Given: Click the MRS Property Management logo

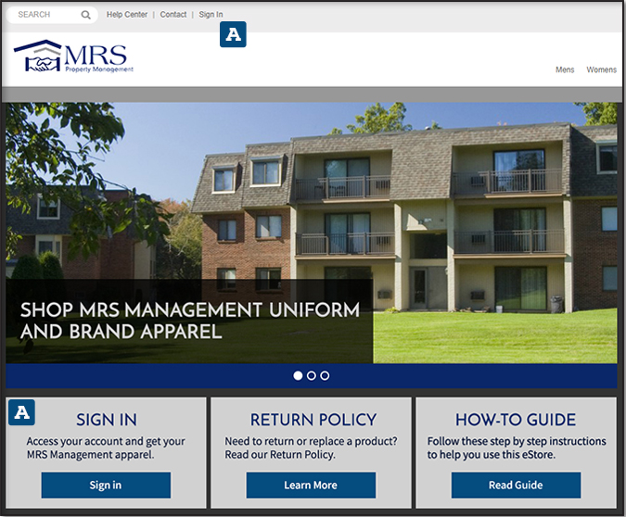Looking at the screenshot, I should (x=74, y=57).
